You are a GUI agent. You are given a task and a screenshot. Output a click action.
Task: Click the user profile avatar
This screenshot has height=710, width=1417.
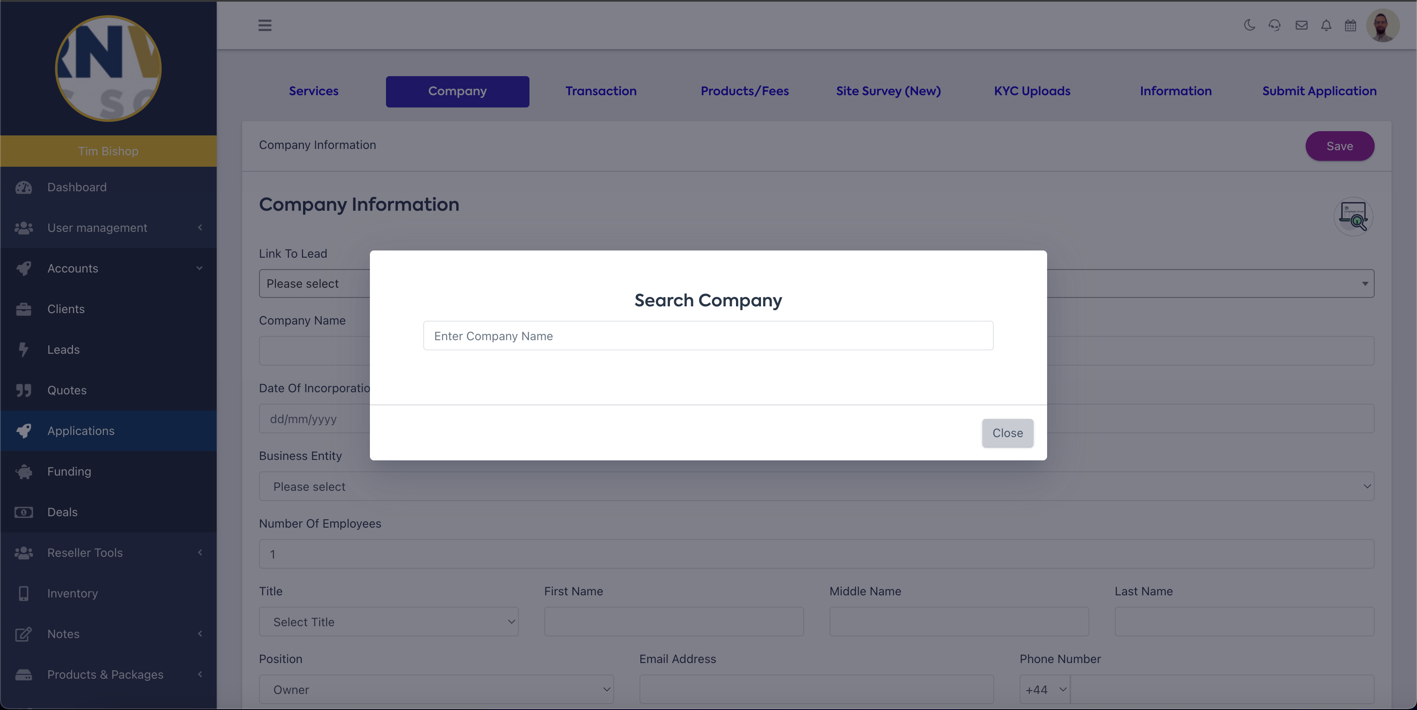1382,25
